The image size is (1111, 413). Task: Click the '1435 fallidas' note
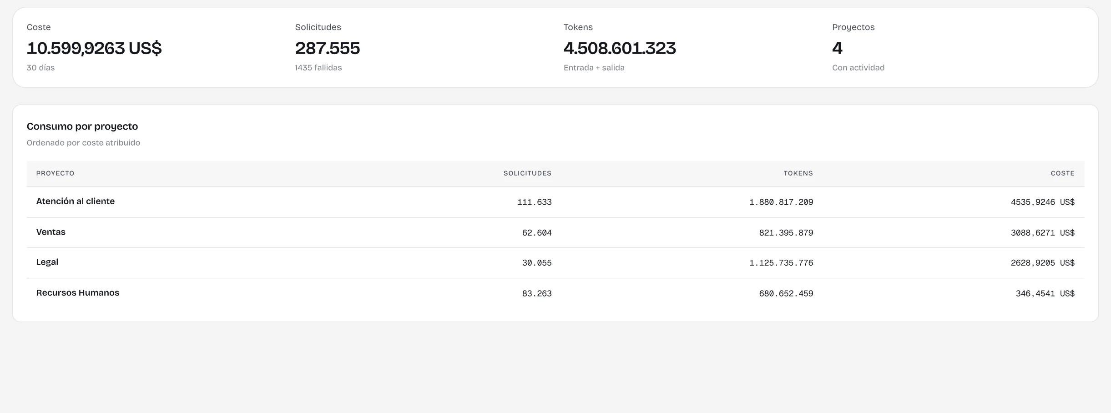[318, 68]
